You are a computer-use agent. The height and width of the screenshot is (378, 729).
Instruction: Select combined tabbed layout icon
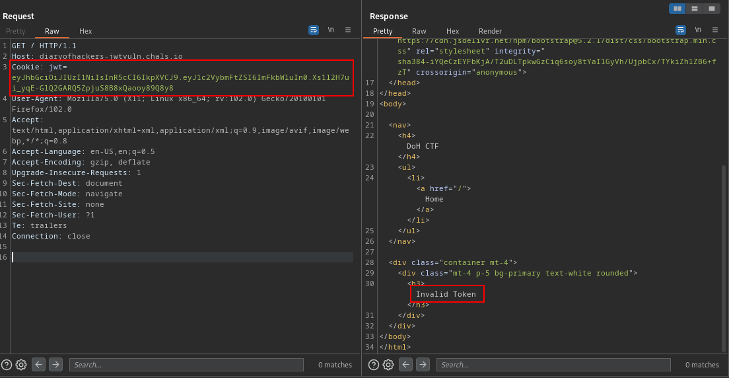coord(711,9)
